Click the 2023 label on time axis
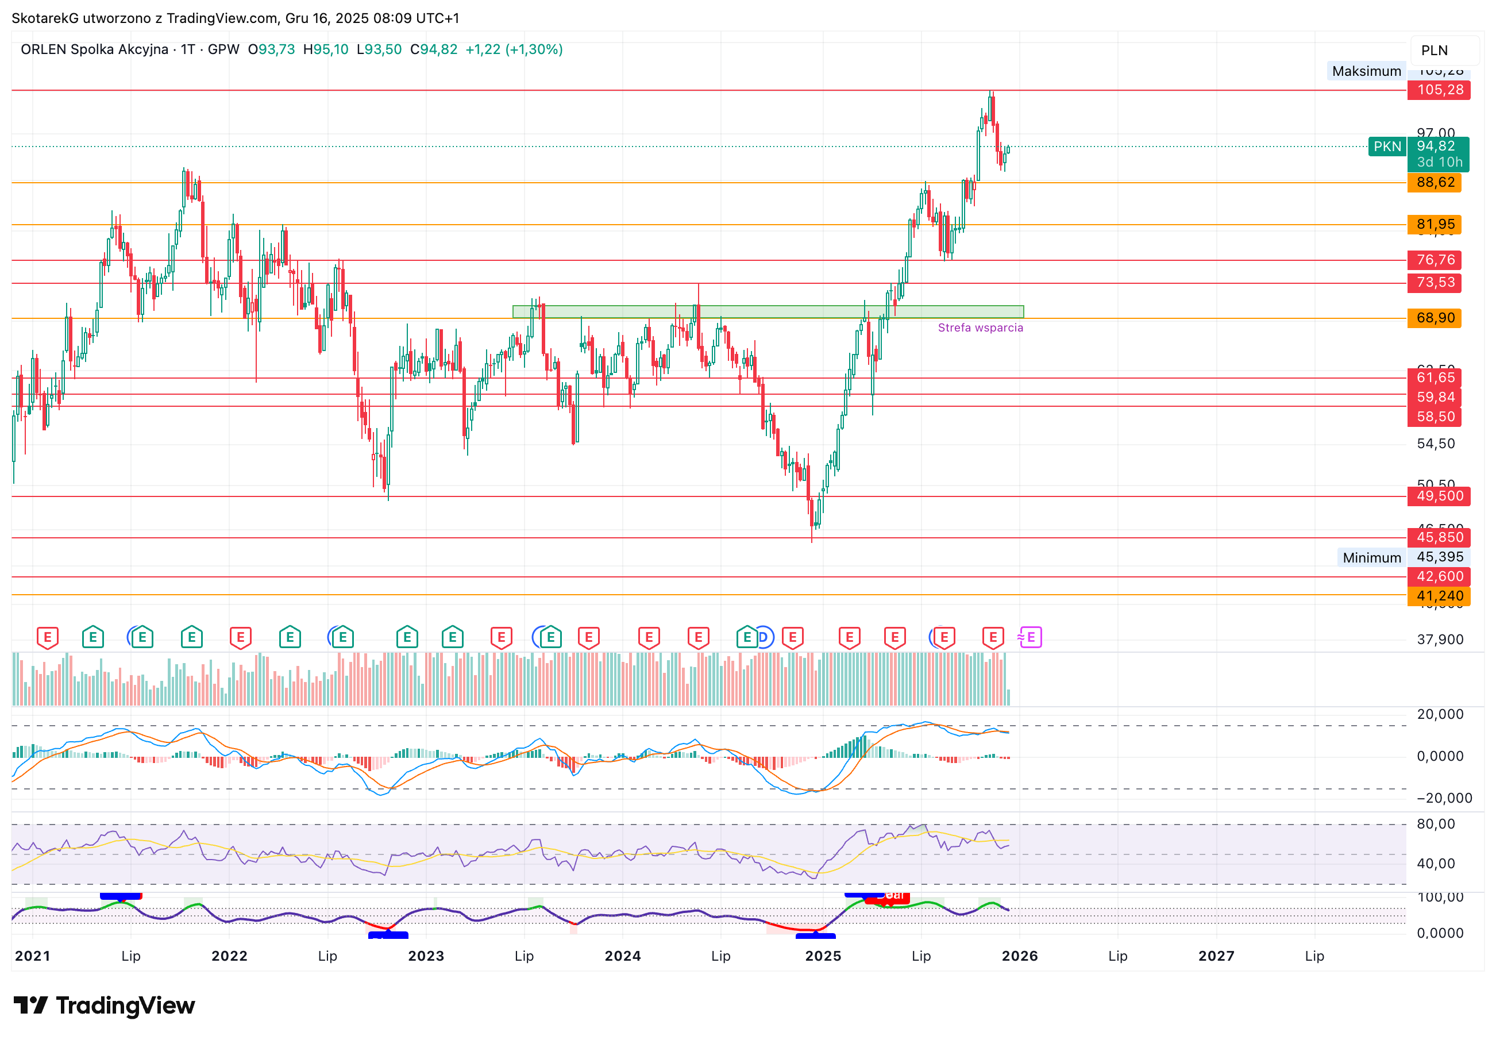Viewport: 1496px width, 1040px height. (426, 956)
